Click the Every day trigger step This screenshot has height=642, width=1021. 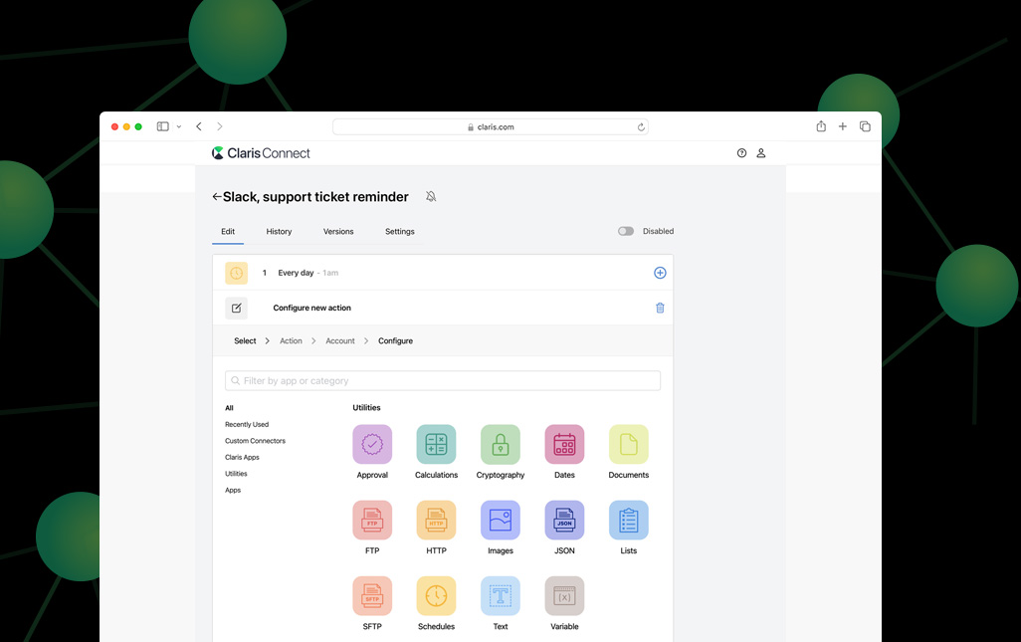coord(296,273)
